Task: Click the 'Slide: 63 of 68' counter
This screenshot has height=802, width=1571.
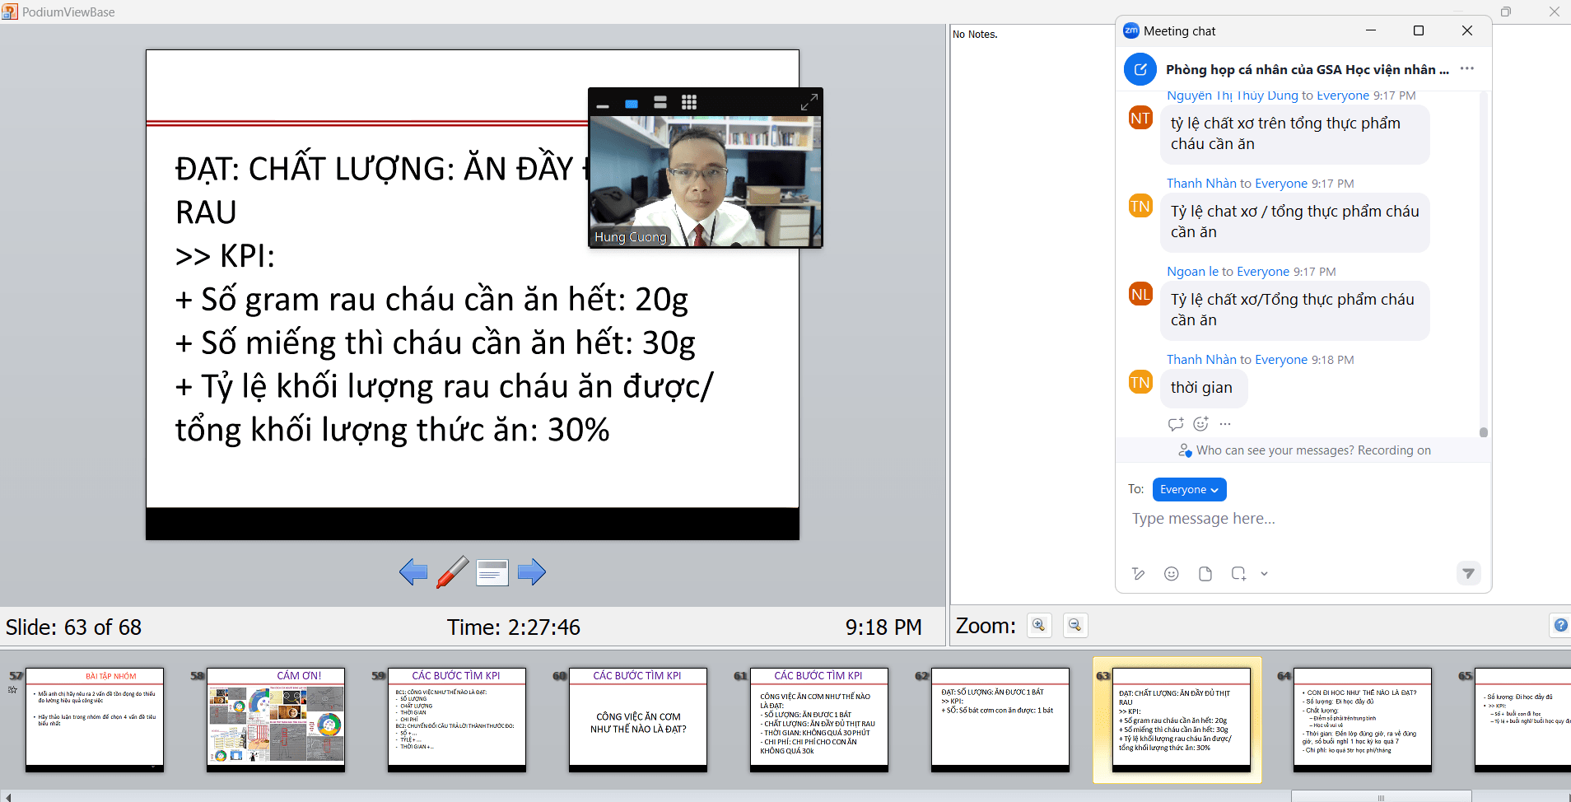Action: coord(73,627)
